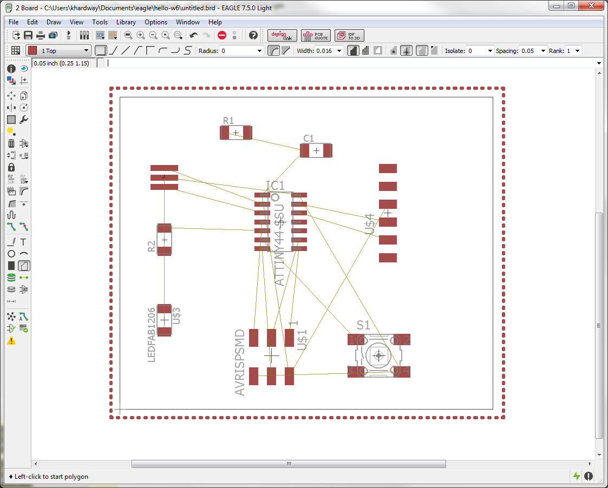
Task: Select the Dimension tool
Action: [x=11, y=301]
